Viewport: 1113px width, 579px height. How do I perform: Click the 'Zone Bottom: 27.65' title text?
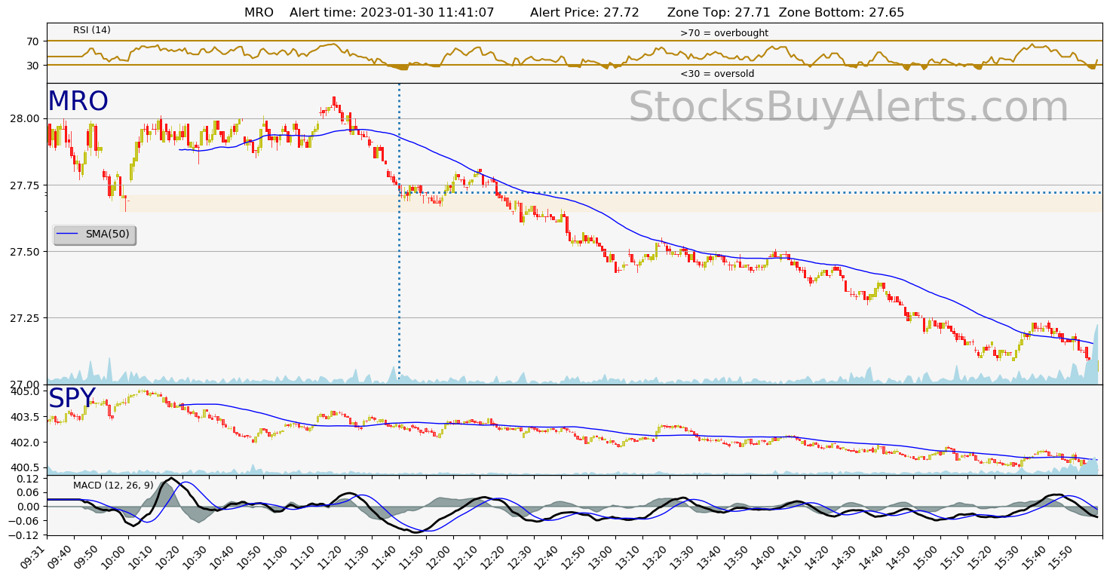point(841,12)
